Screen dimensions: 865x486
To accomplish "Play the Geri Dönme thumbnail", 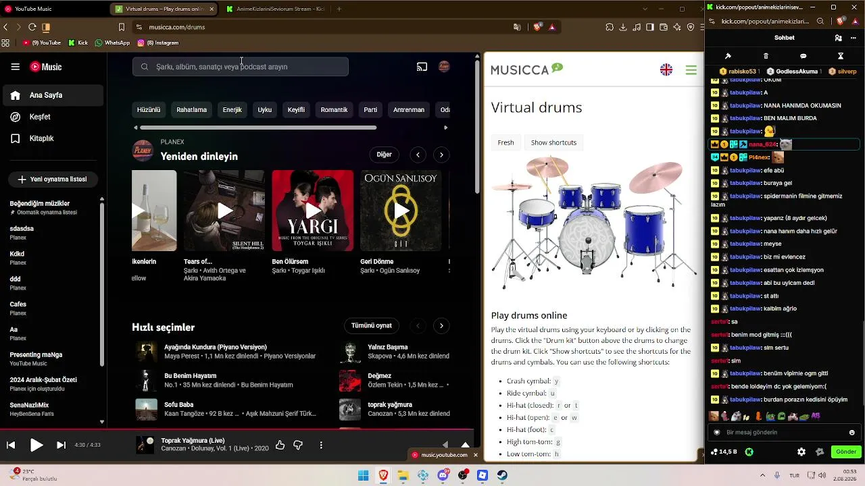I will [x=401, y=211].
